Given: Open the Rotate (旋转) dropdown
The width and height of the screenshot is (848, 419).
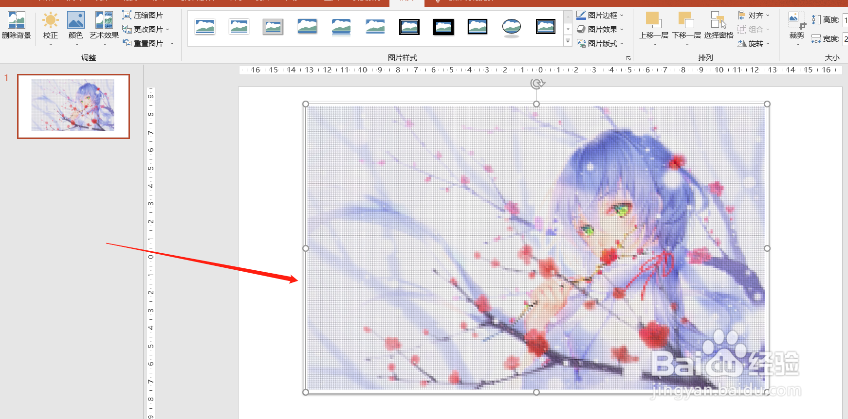Looking at the screenshot, I should coord(754,44).
